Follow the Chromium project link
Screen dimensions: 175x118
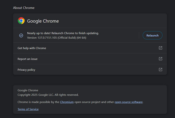tap(67, 102)
